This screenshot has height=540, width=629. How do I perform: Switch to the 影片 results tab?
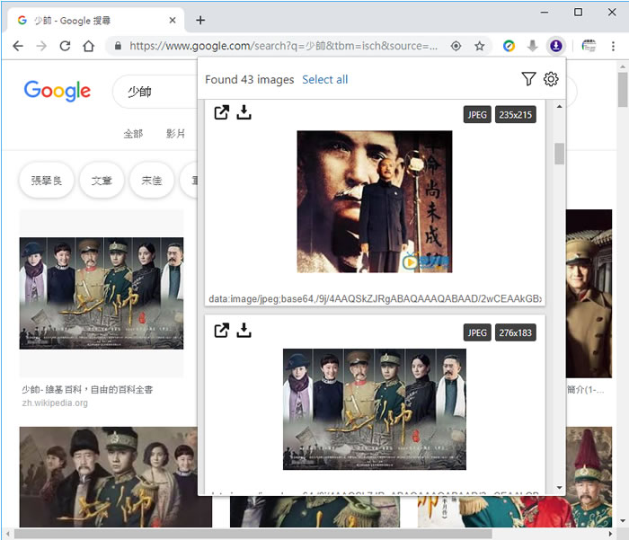(176, 134)
